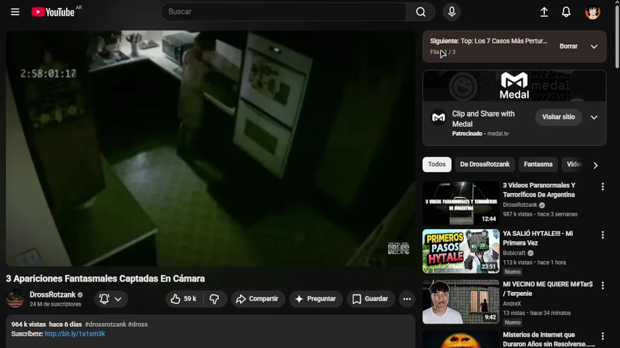Open the hamburger guide menu
This screenshot has height=348, width=620.
pos(15,12)
